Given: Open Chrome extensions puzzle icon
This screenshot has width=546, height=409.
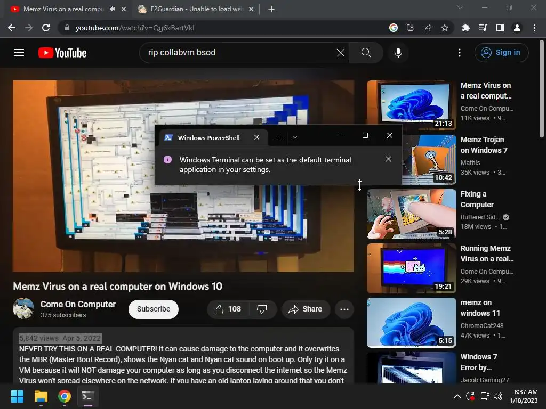Looking at the screenshot, I should (x=465, y=28).
